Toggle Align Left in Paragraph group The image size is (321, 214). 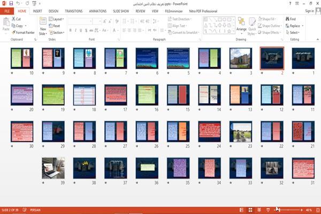124,31
